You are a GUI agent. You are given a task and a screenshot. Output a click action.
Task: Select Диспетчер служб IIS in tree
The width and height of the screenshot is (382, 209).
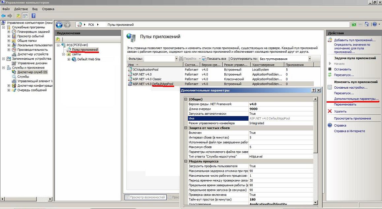tap(32, 72)
